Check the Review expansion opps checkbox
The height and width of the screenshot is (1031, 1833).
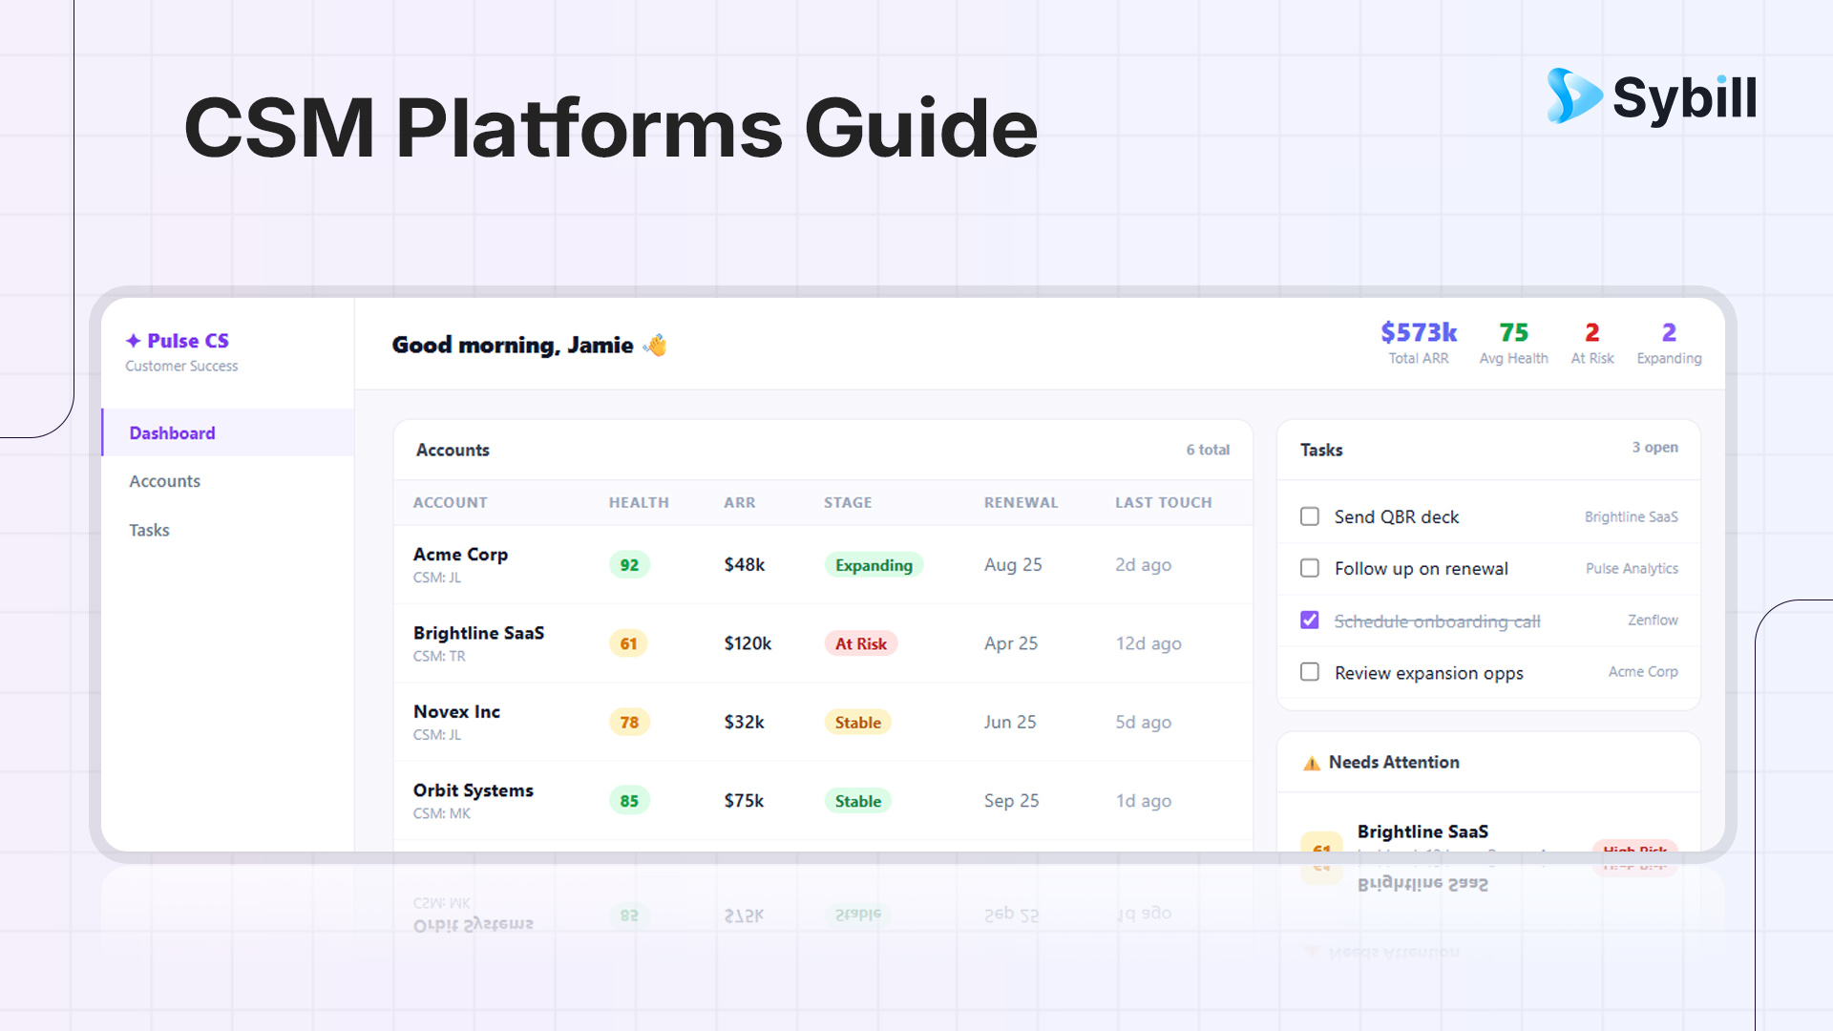point(1310,672)
